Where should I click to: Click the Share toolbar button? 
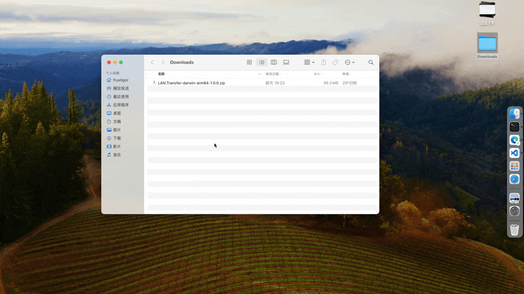(x=324, y=63)
